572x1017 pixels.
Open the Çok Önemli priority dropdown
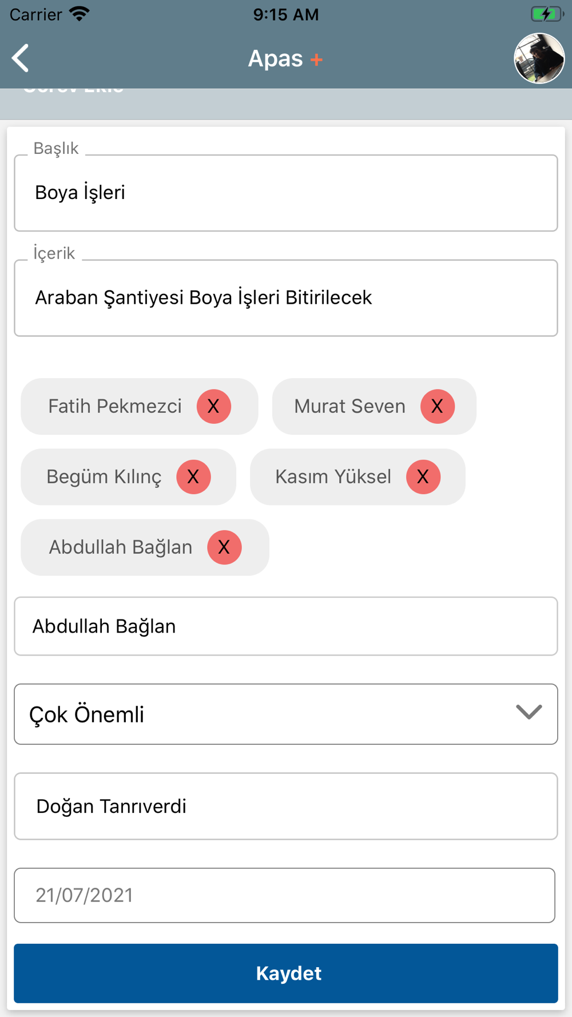pyautogui.click(x=286, y=714)
